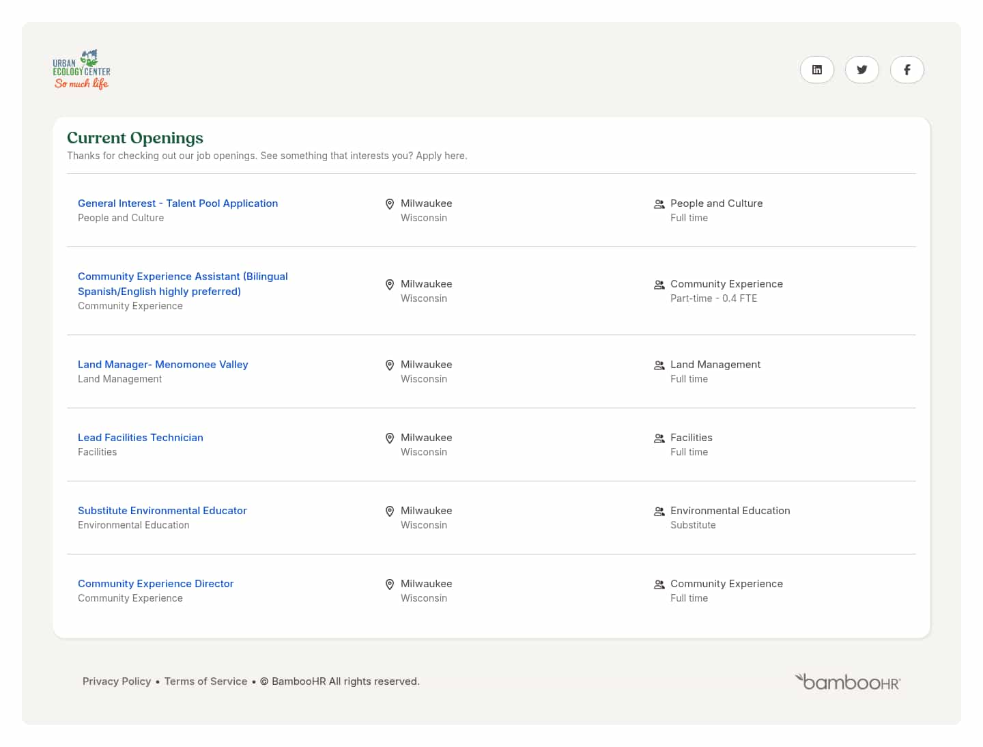Open Community Experience Director posting
The height and width of the screenshot is (747, 983).
pos(156,584)
